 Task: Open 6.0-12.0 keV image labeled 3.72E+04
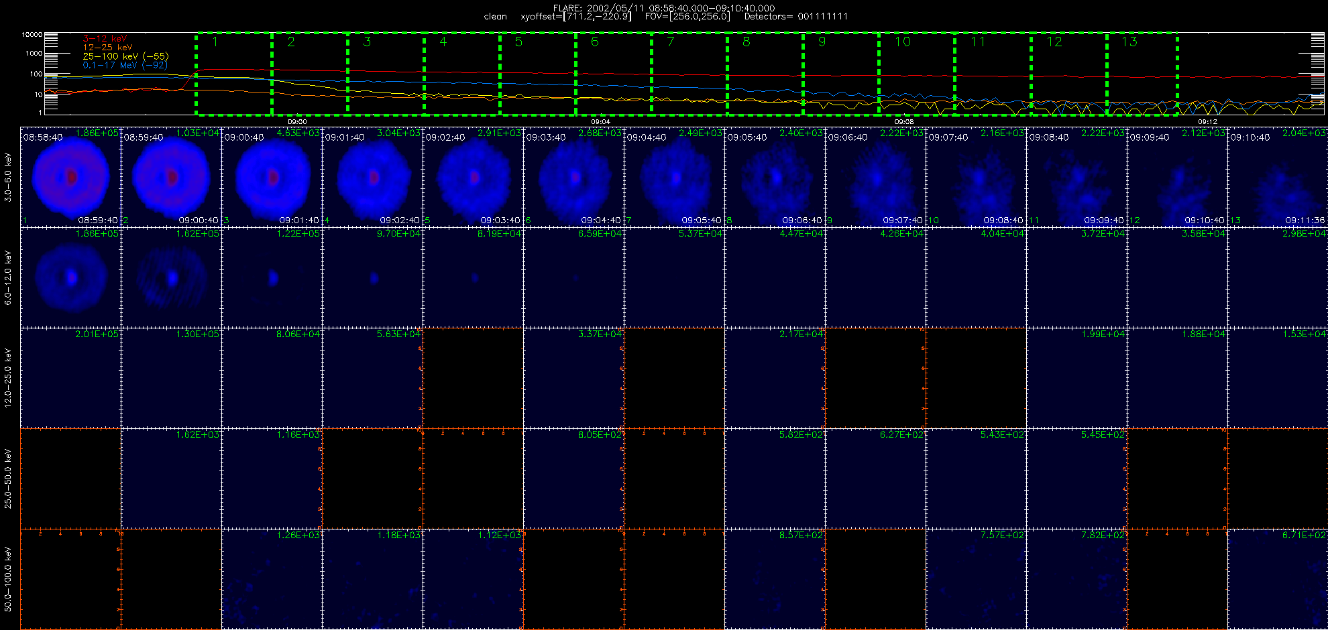pos(1077,277)
